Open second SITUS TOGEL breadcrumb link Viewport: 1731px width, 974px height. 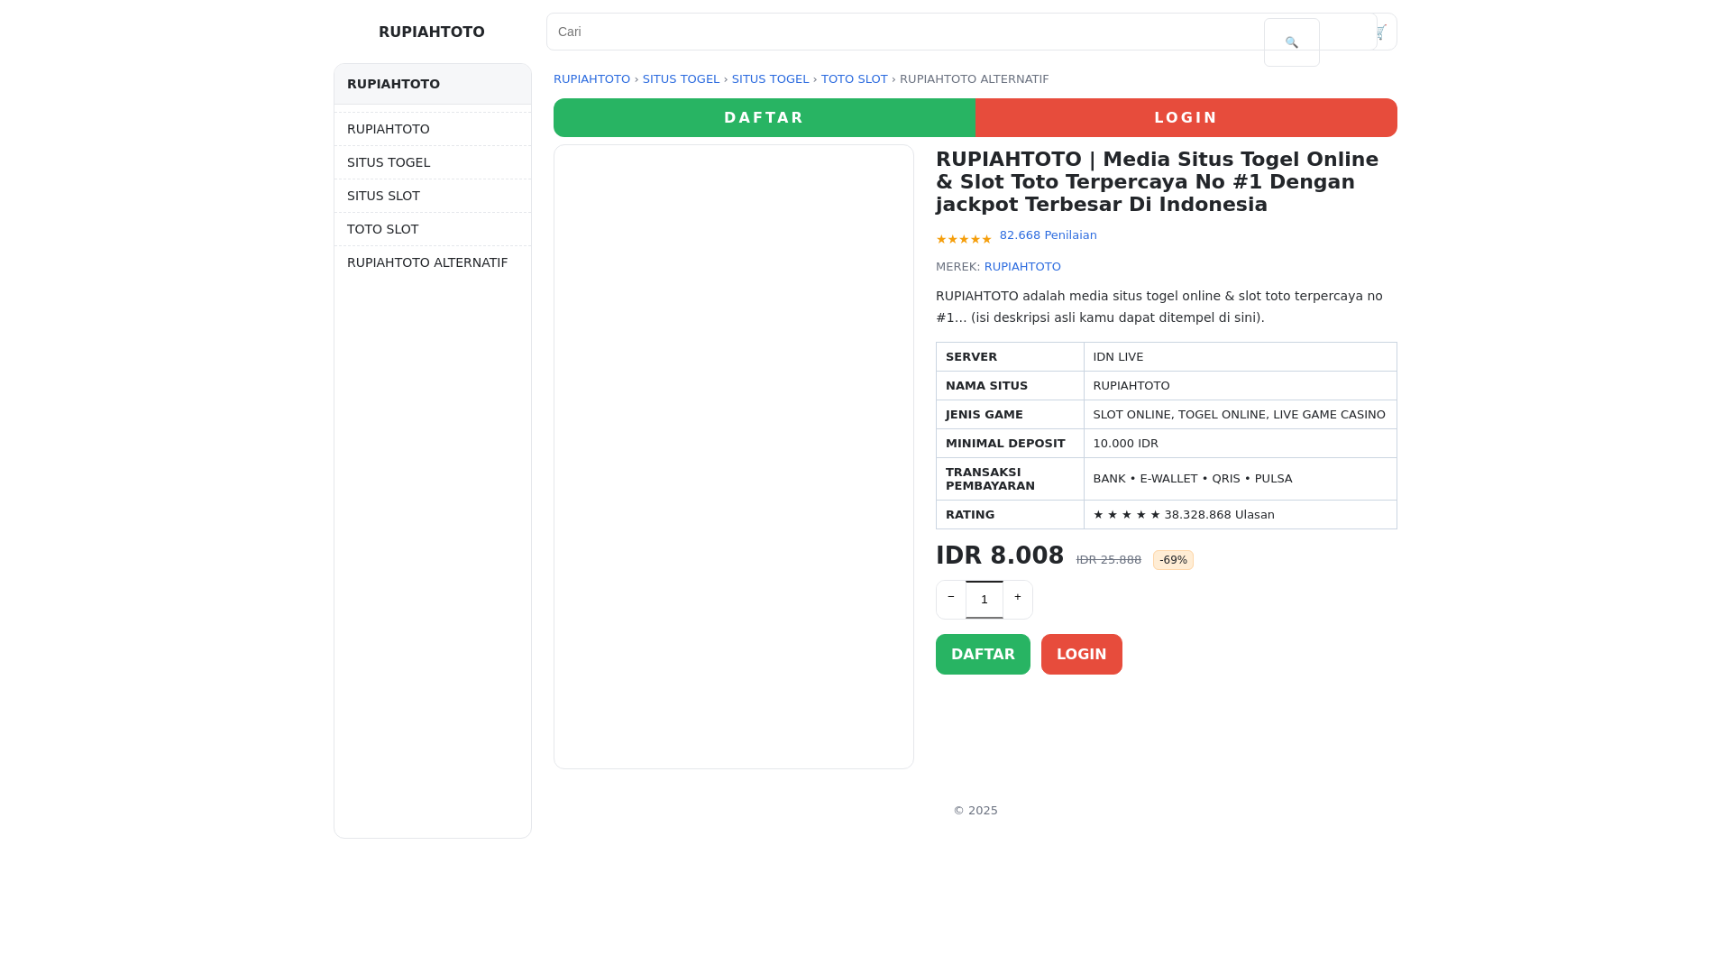click(x=770, y=79)
